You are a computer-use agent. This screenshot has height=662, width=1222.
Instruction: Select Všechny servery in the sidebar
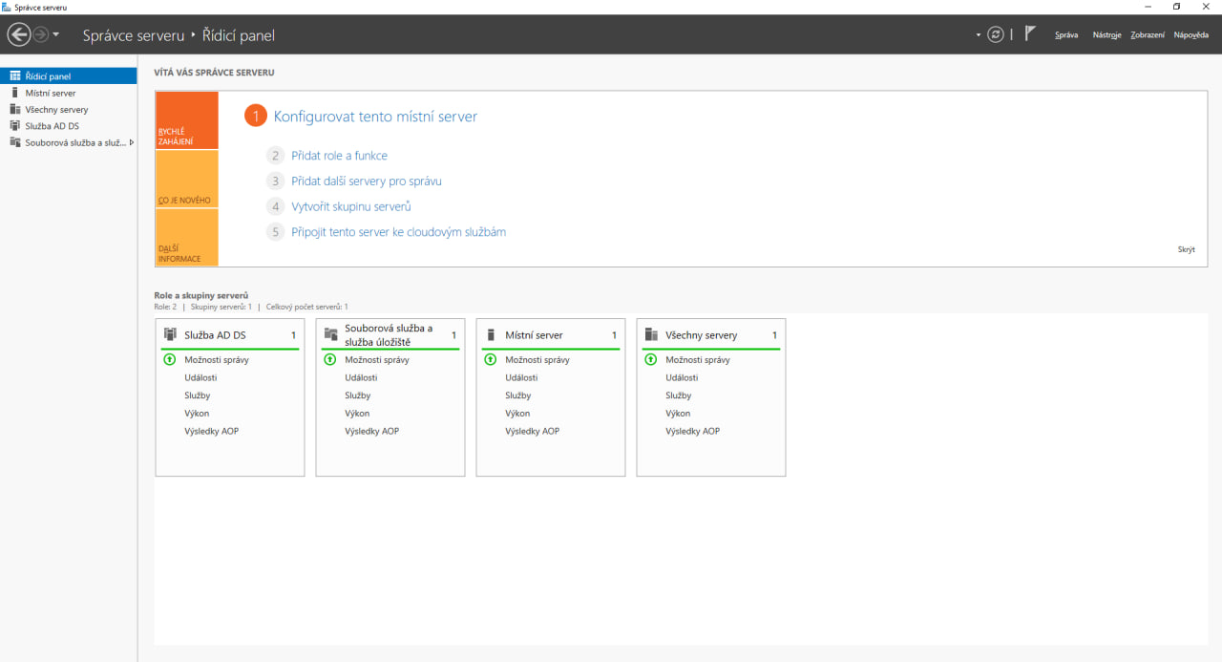click(56, 110)
